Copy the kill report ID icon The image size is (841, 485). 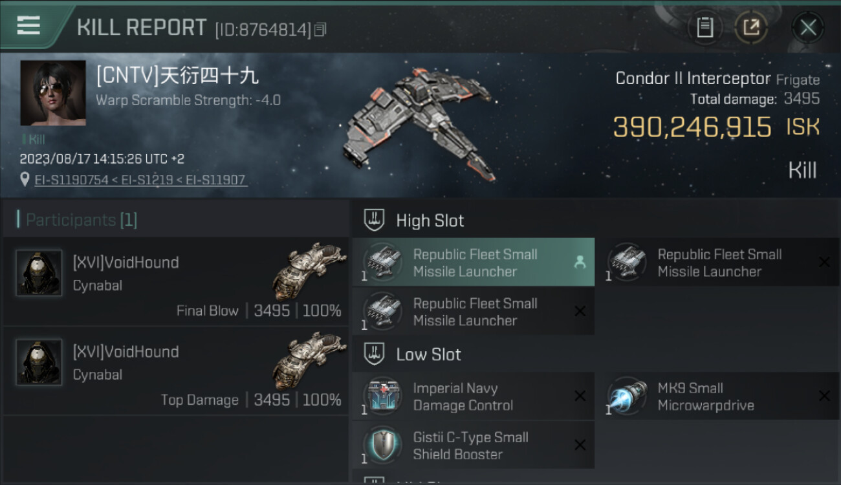321,29
